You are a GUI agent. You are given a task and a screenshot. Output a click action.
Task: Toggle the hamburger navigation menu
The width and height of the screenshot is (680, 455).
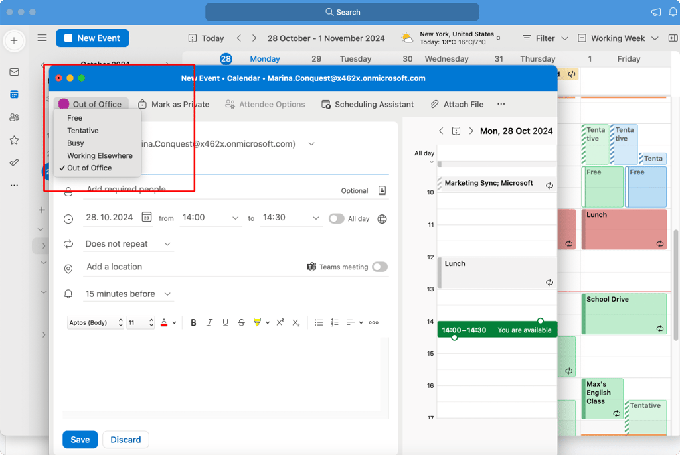42,38
